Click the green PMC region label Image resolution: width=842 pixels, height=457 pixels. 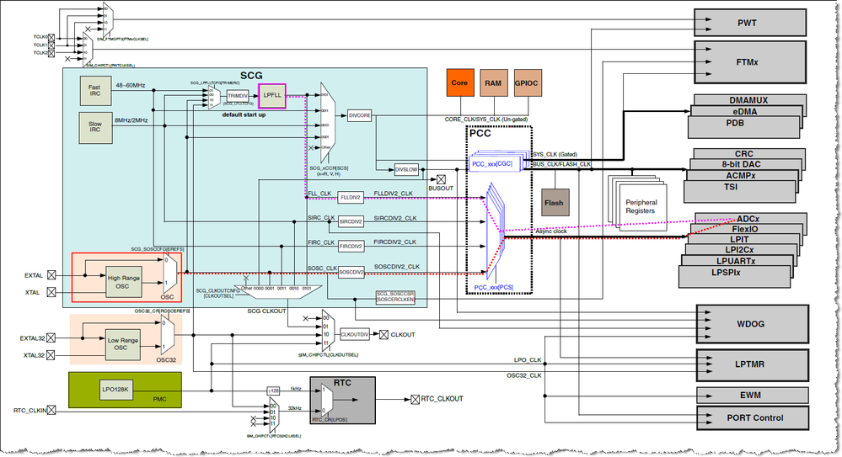159,399
